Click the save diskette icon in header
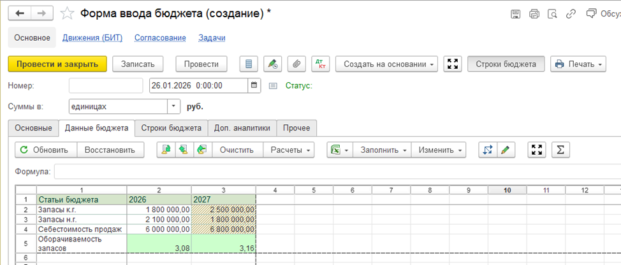 coord(515,13)
